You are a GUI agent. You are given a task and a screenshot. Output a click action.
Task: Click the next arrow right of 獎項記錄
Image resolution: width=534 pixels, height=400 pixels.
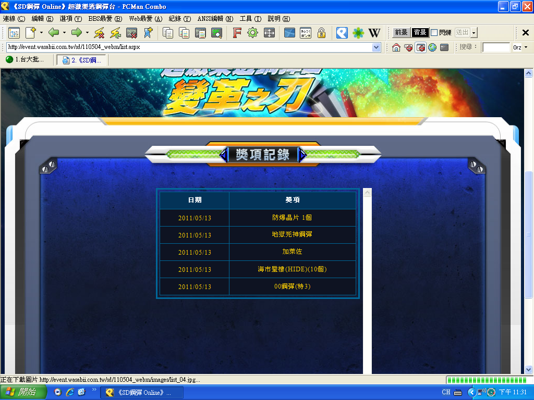[302, 155]
